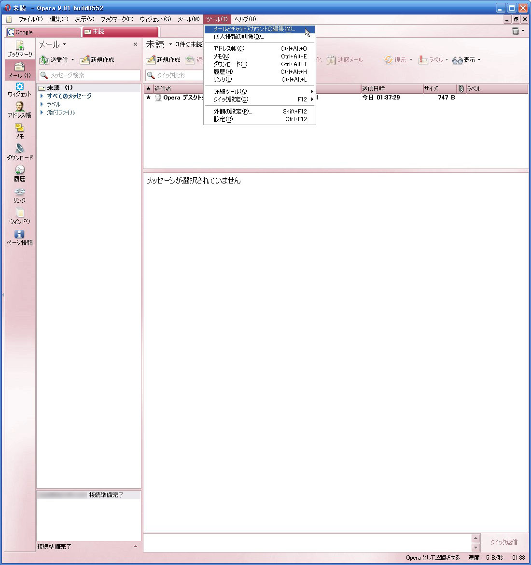
Task: Open the ファイル menu
Action: [x=30, y=19]
